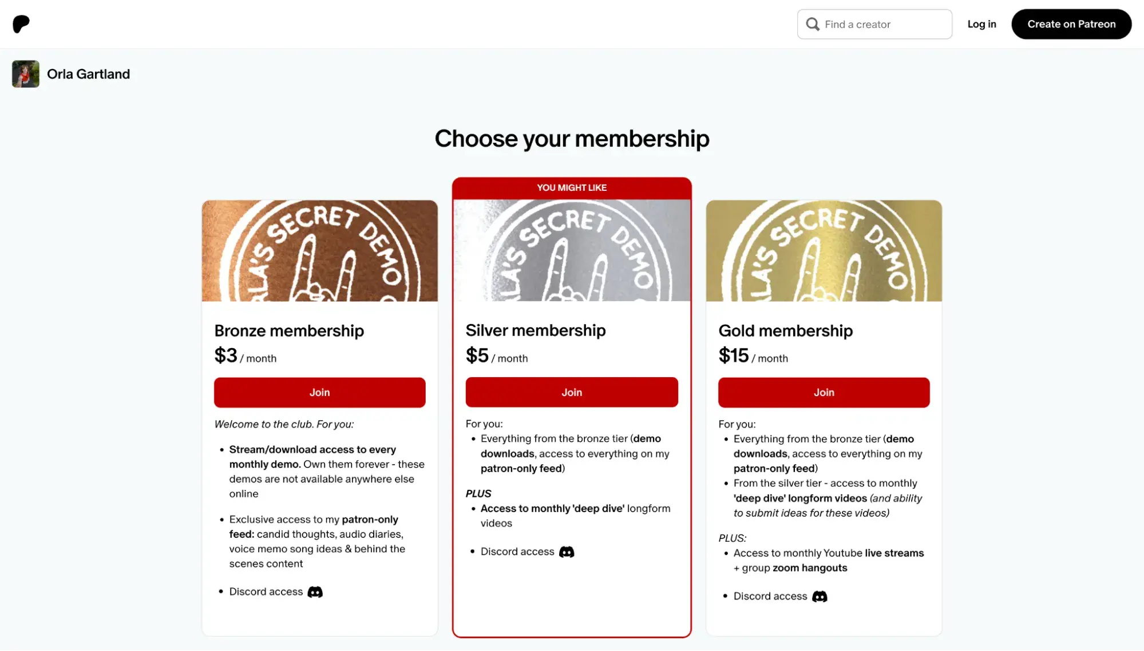Click the search magnifier icon

pos(812,24)
